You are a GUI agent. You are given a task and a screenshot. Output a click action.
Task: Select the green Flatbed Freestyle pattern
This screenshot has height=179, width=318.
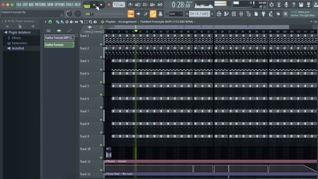tap(59, 45)
